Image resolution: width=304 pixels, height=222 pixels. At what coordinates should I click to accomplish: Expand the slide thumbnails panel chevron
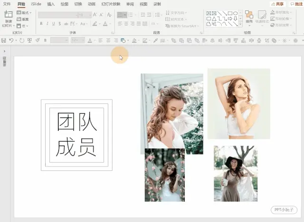tap(4, 51)
